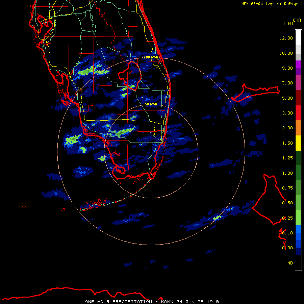
Task: Pick the orange swatch in color bar
Action: [298, 128]
